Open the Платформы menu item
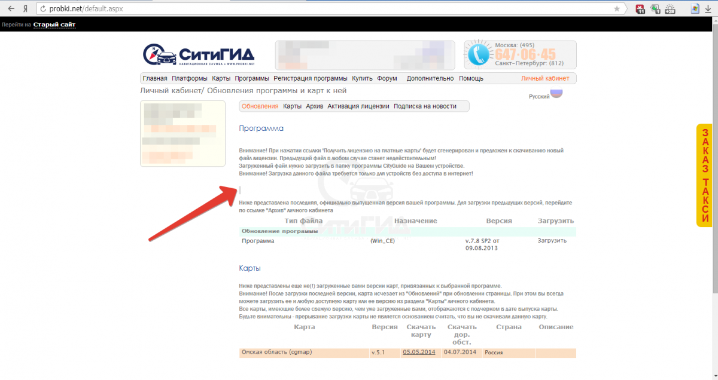This screenshot has width=718, height=380. point(190,78)
